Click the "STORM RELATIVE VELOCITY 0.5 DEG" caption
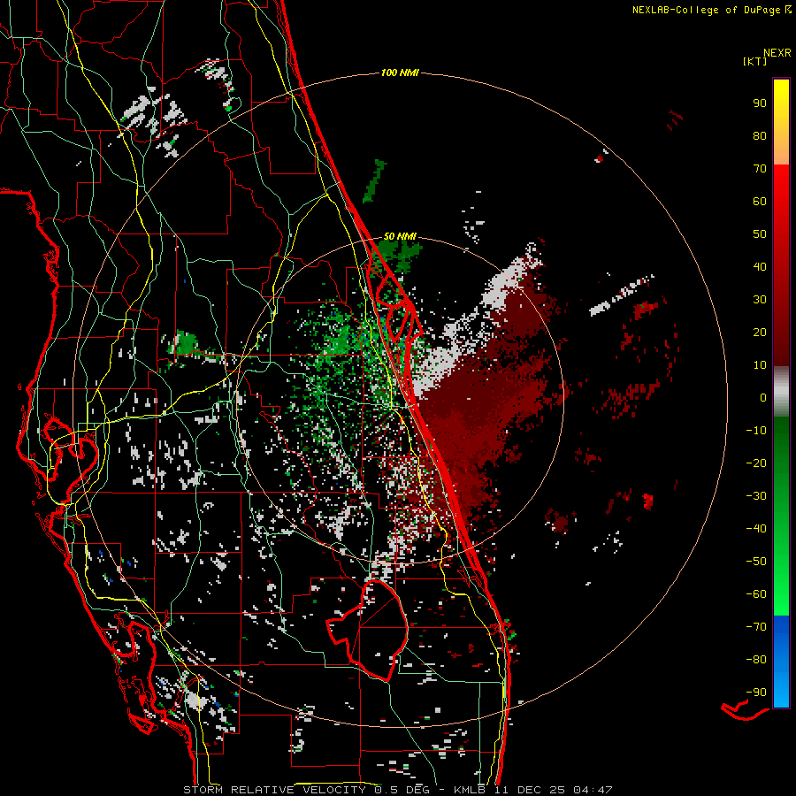 click(x=306, y=790)
